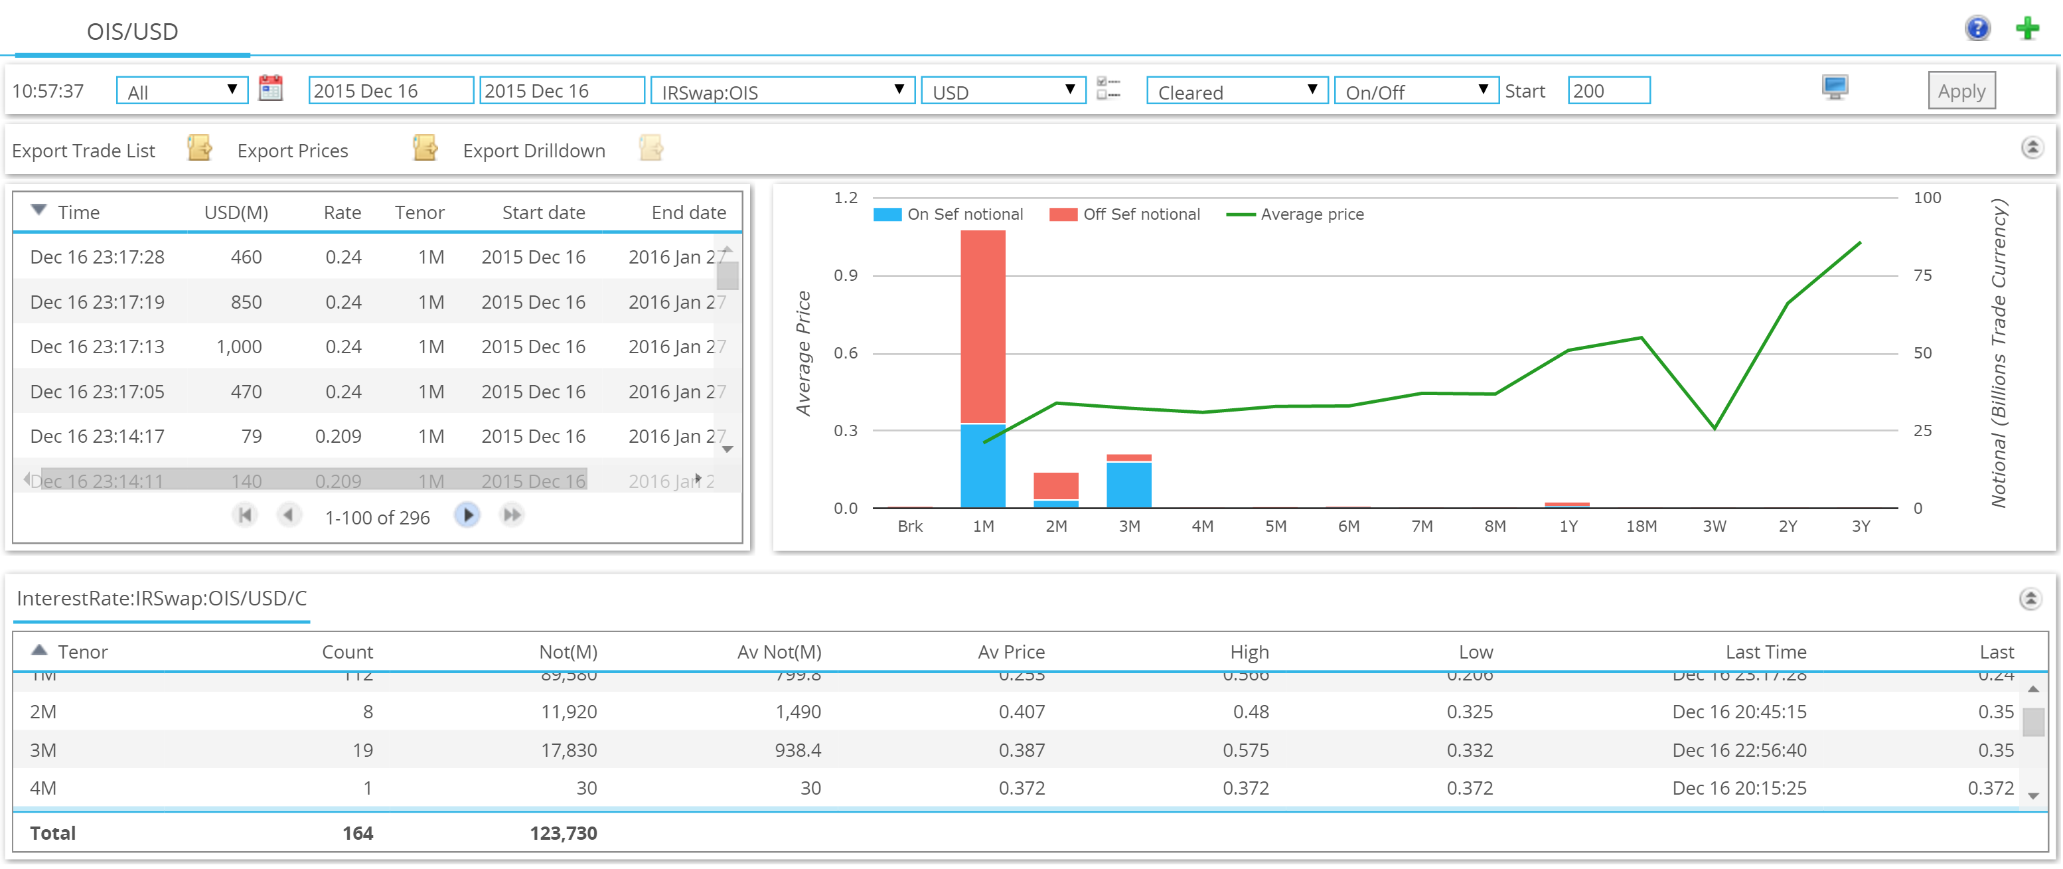Go to next page of trades
The image size is (2063, 869).
[467, 515]
